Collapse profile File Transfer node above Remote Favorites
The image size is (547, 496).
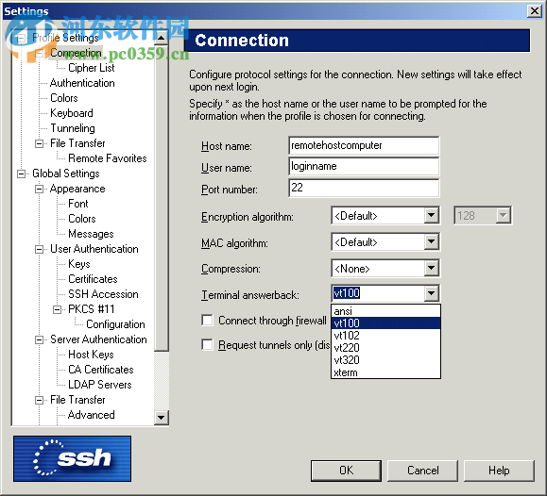pyautogui.click(x=40, y=143)
